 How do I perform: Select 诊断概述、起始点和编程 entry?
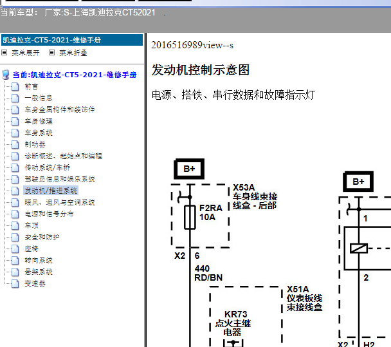63,156
